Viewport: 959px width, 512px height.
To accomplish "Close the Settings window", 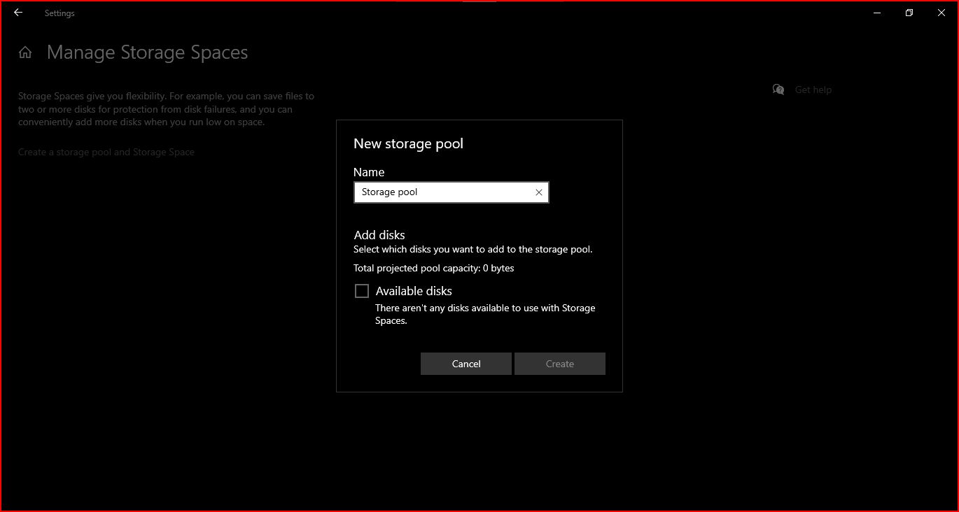I will point(941,13).
